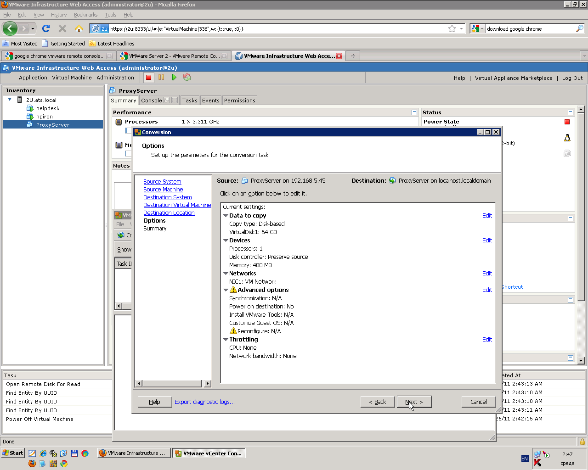Open the search engine dropdown in Firefox
Screen dimensions: 588x470
(478, 28)
